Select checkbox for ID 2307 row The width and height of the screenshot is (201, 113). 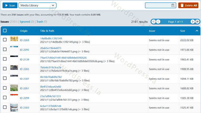[x=5, y=78]
